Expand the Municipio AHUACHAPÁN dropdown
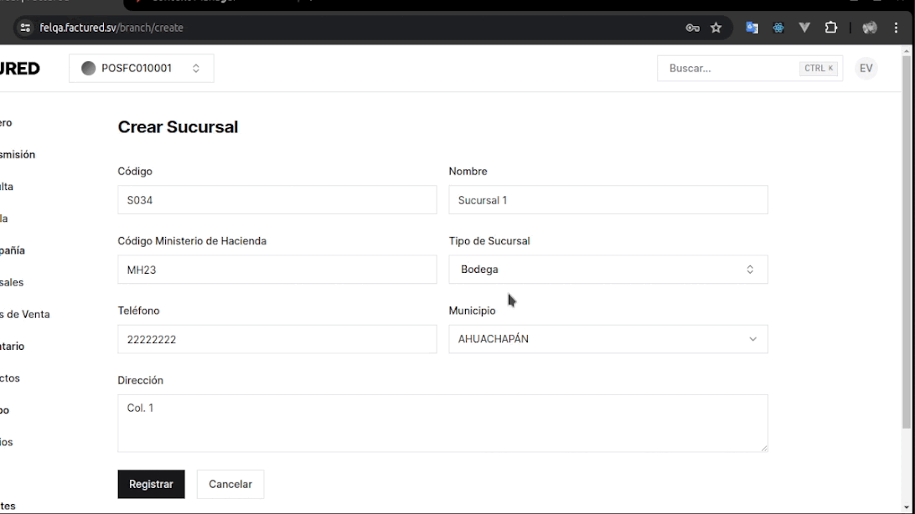Viewport: 915px width, 514px height. (x=607, y=339)
